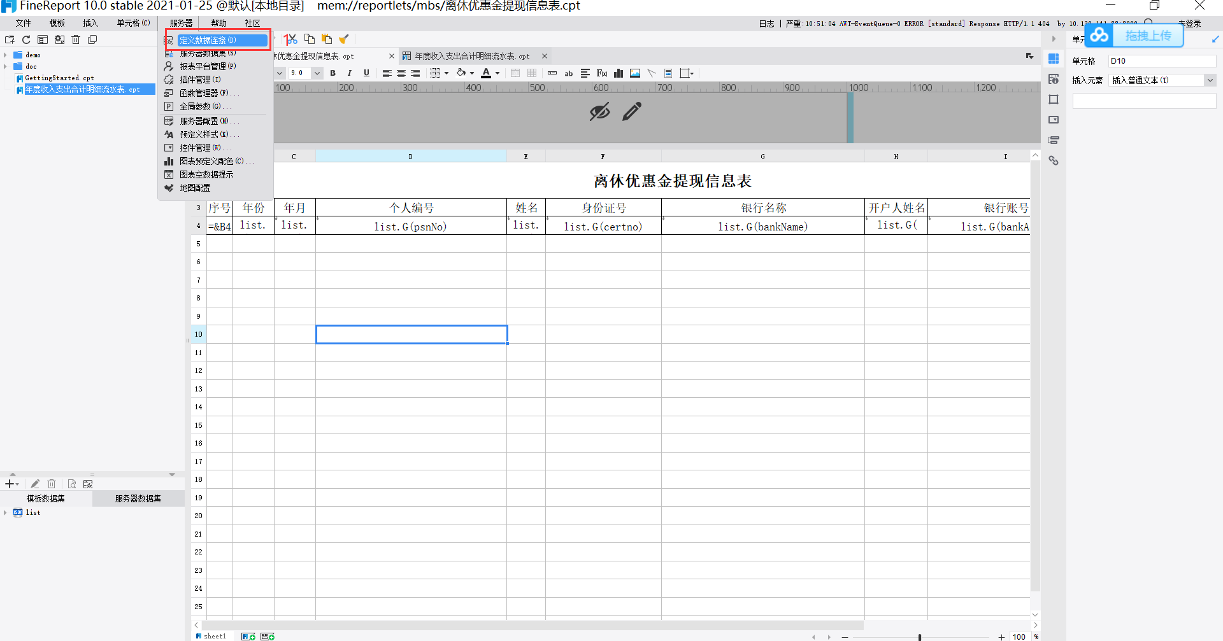
Task: Expand the demo folder
Action: pyautogui.click(x=6, y=55)
